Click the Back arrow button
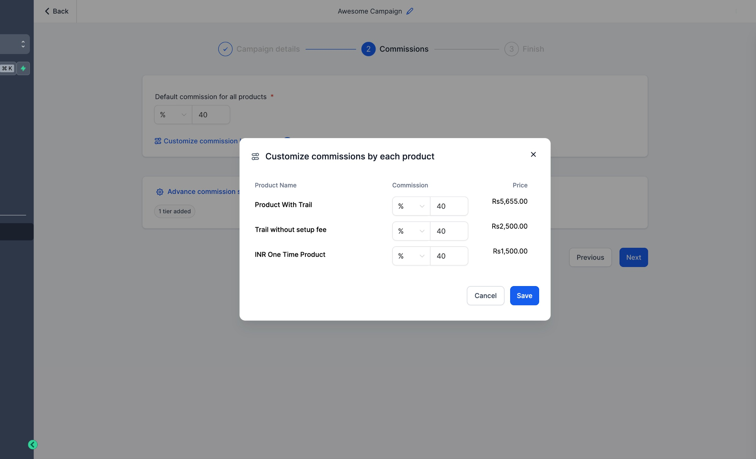Viewport: 756px width, 459px height. pyautogui.click(x=56, y=11)
